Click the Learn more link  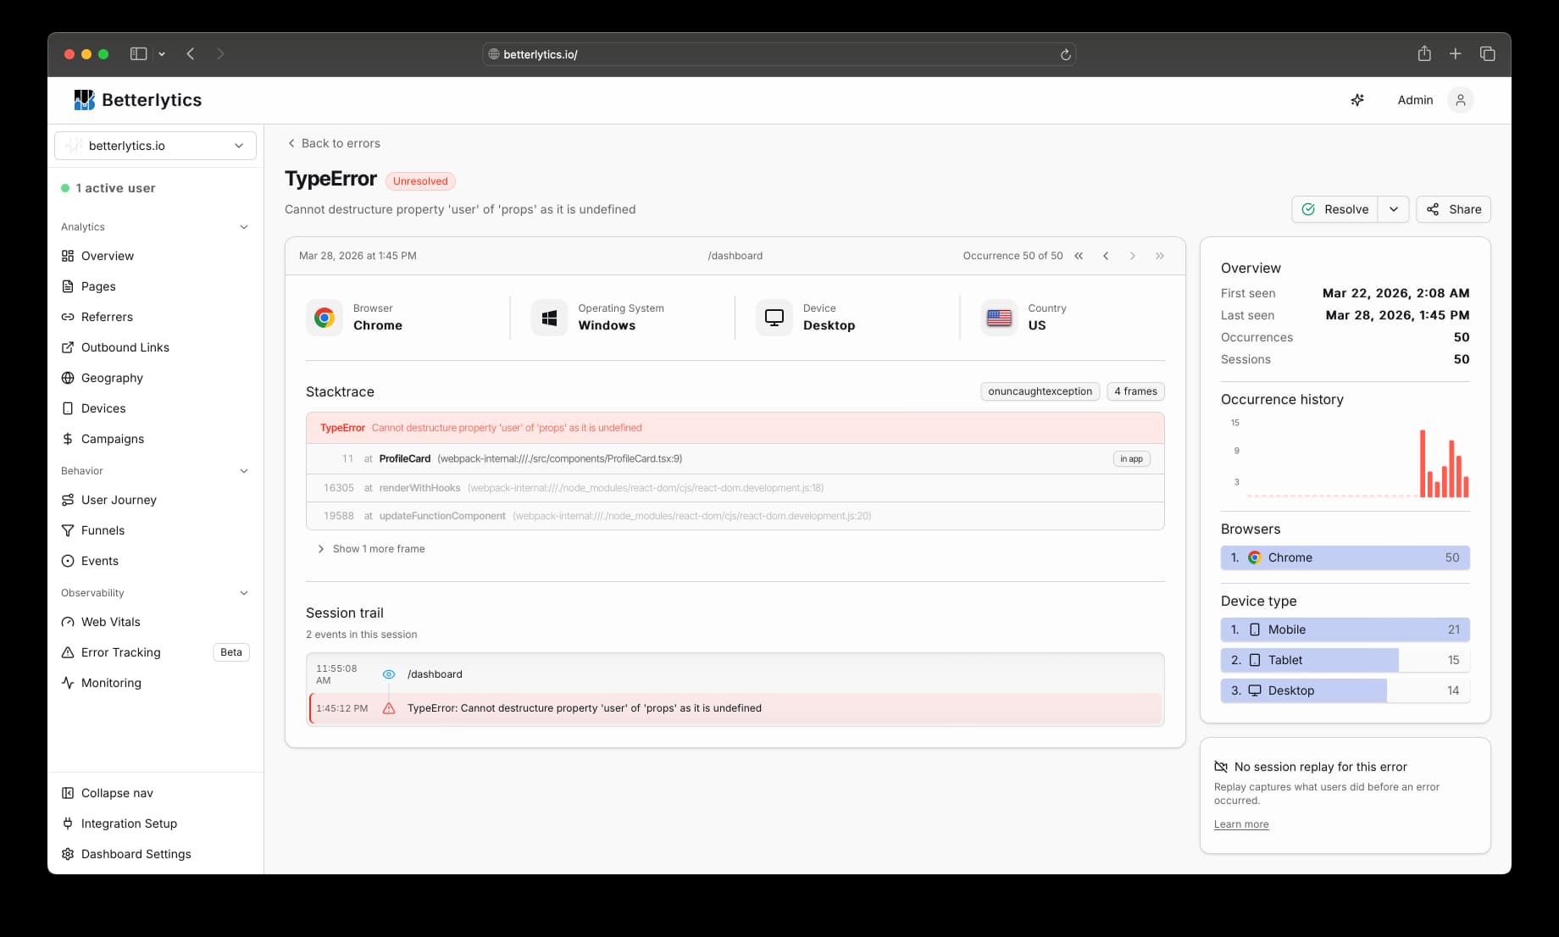coord(1240,824)
